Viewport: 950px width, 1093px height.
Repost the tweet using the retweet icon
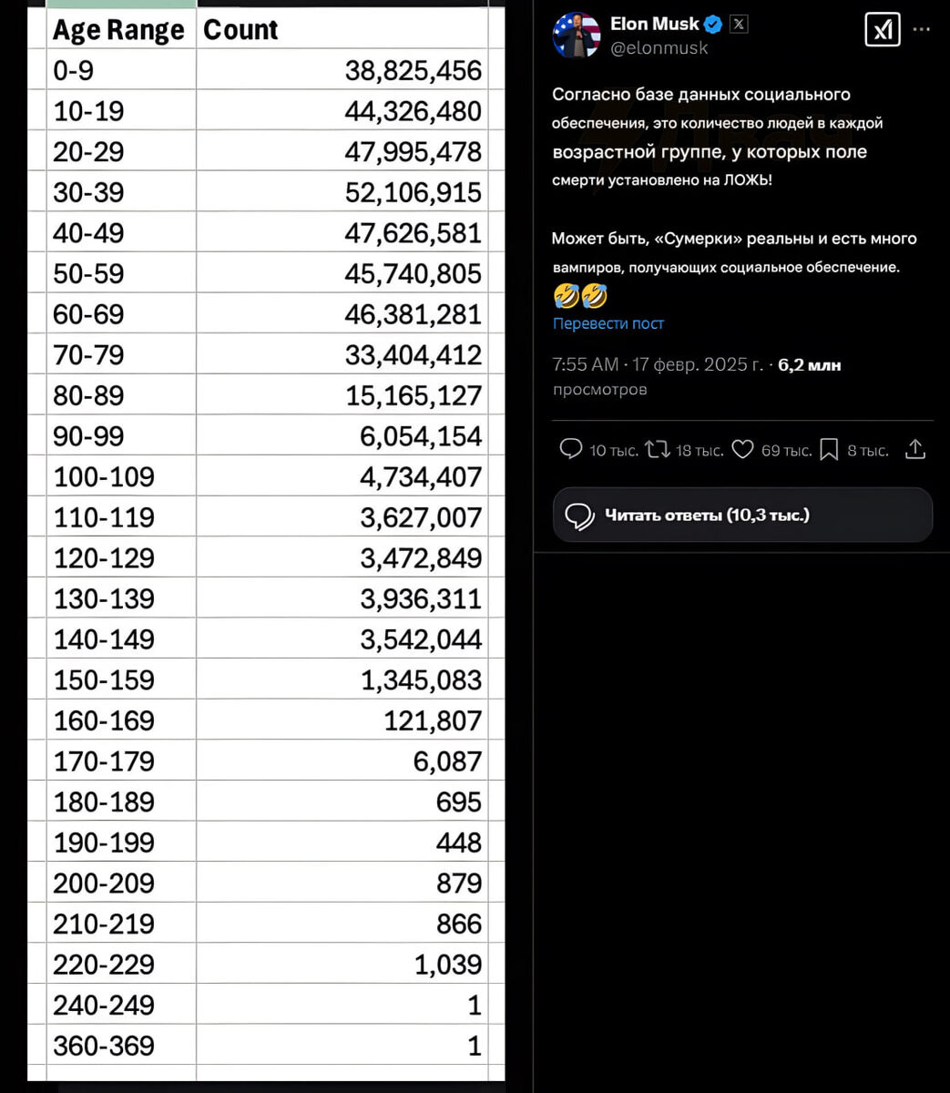tap(658, 449)
